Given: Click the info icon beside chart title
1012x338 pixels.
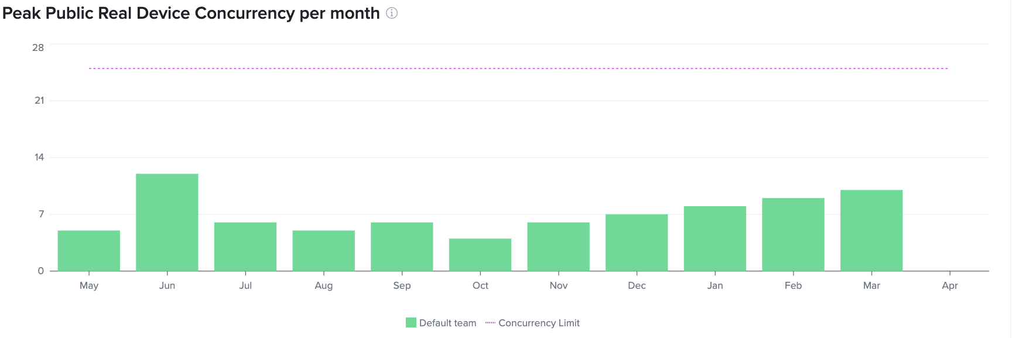Looking at the screenshot, I should [x=392, y=13].
